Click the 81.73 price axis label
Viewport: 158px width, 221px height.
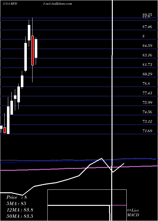[x=147, y=64]
